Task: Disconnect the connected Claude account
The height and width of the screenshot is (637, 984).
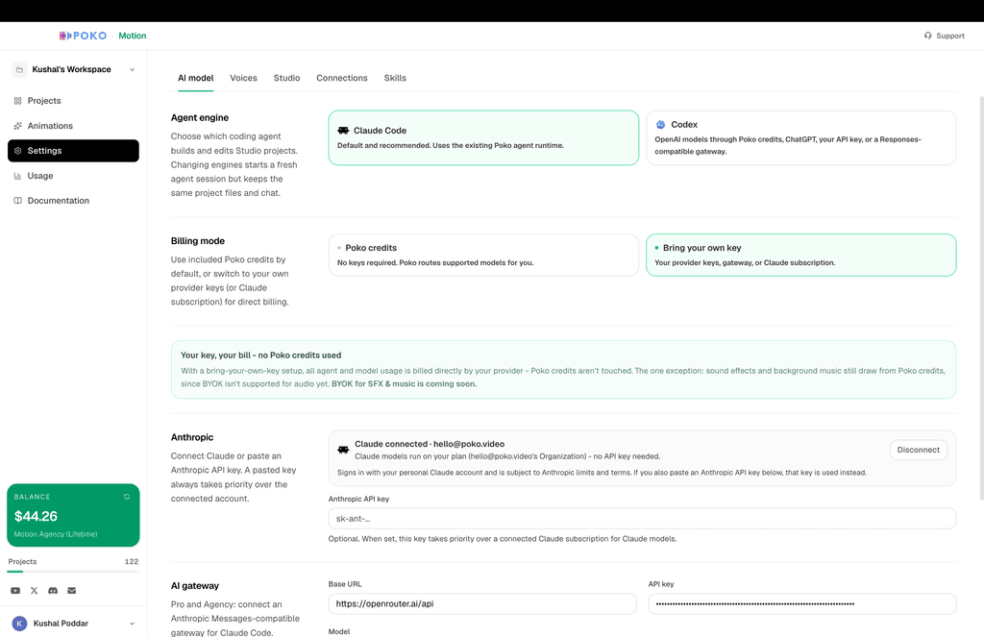Action: [x=918, y=450]
